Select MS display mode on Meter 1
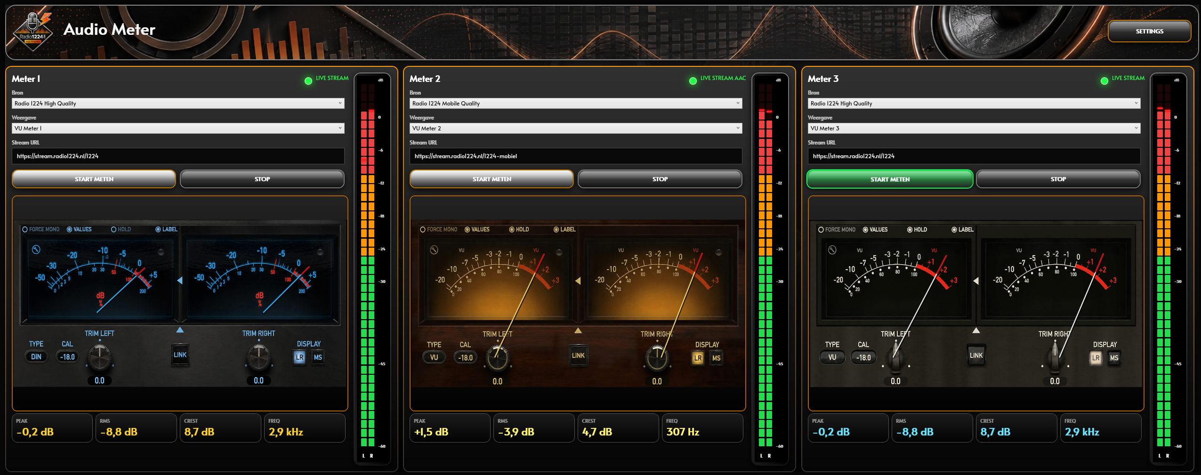The width and height of the screenshot is (1201, 475). click(x=318, y=357)
